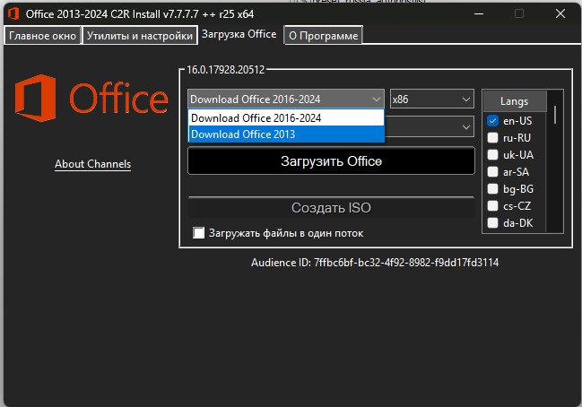Switch to the Главное окно tab

(x=42, y=36)
